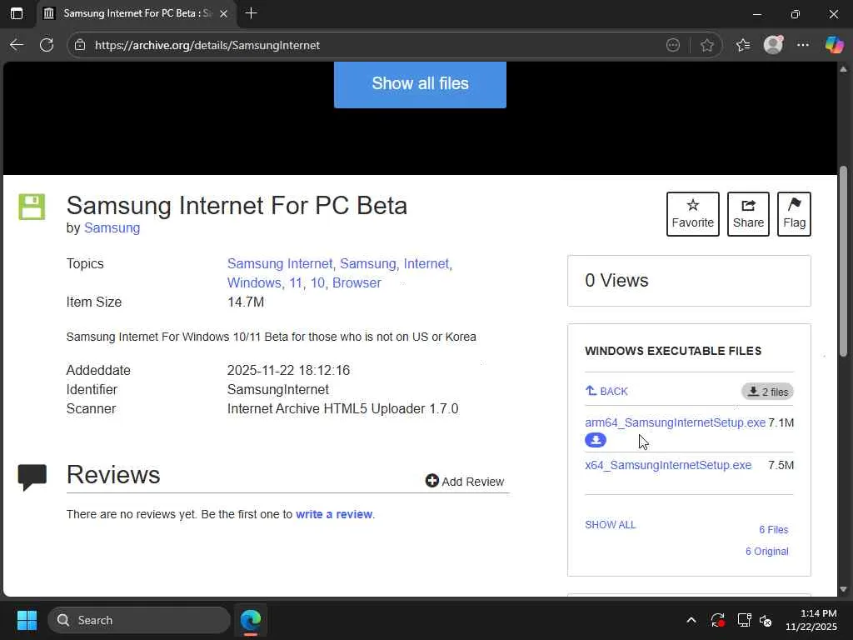Click the smiley feedback icon in address bar
Screen dimensions: 853x640
tap(673, 45)
